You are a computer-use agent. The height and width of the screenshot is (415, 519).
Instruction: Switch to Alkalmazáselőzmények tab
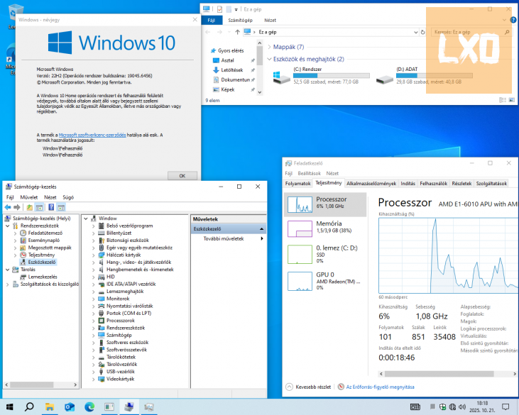tap(371, 183)
